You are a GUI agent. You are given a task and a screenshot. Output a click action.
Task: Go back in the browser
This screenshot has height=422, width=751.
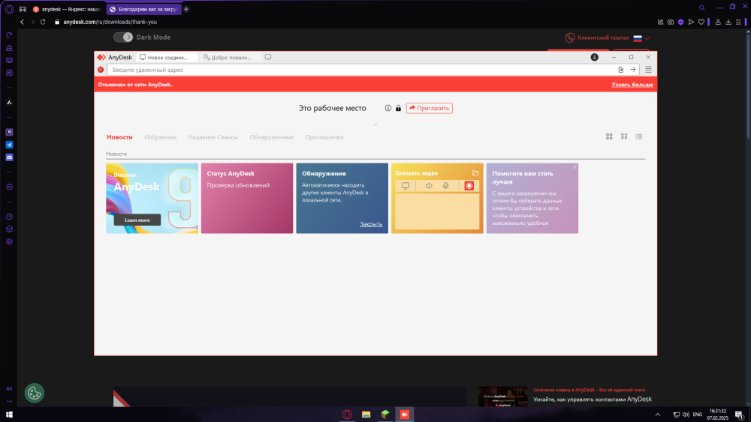22,22
